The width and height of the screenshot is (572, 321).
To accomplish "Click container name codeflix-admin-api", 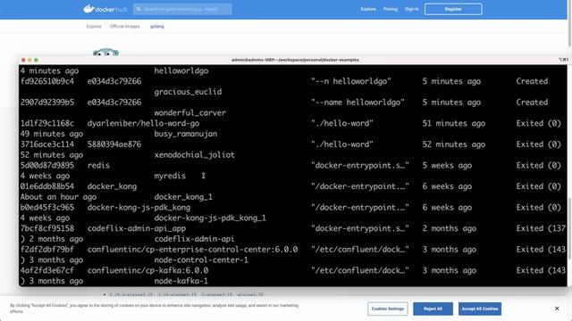I will 195,239.
